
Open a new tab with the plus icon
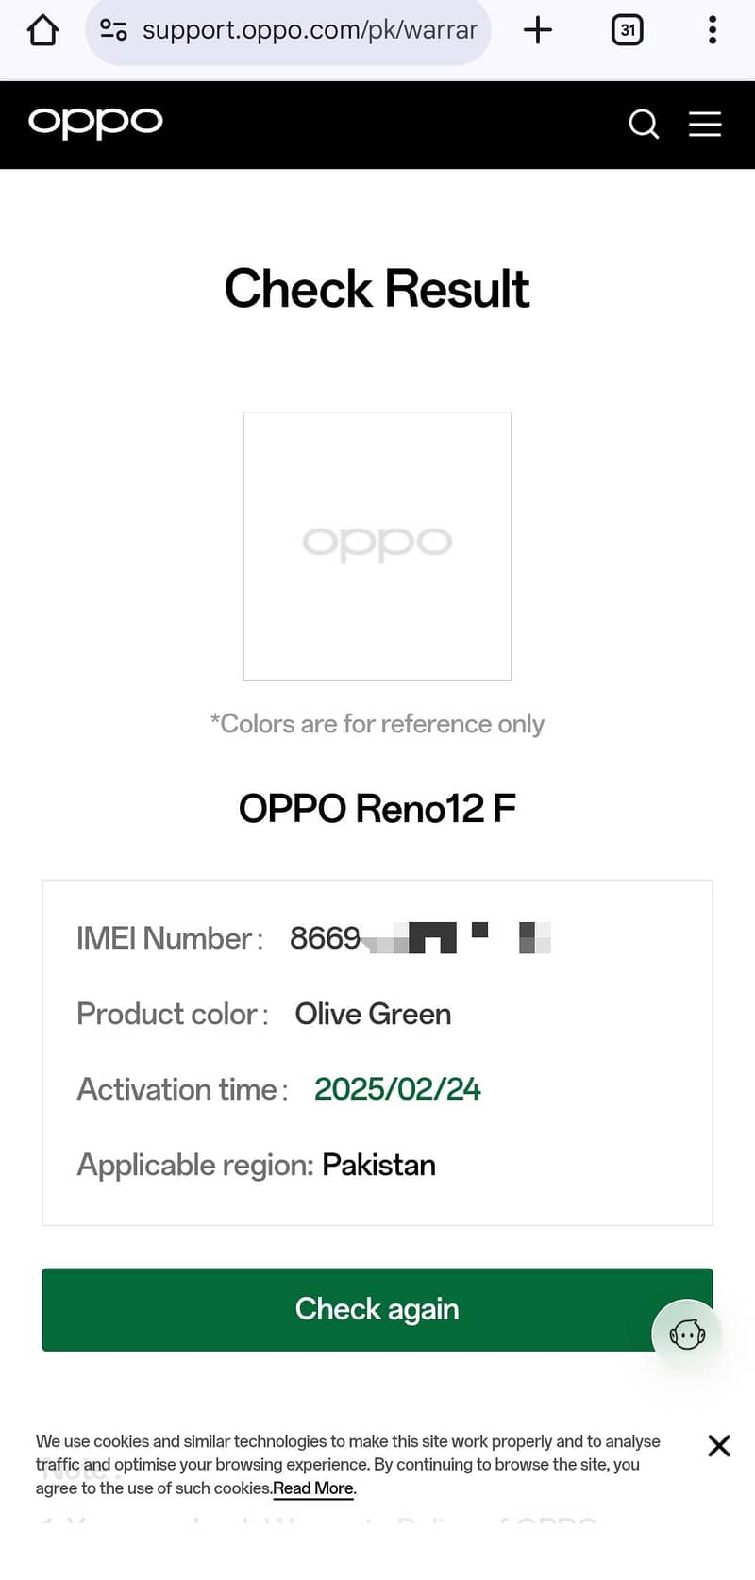point(538,29)
